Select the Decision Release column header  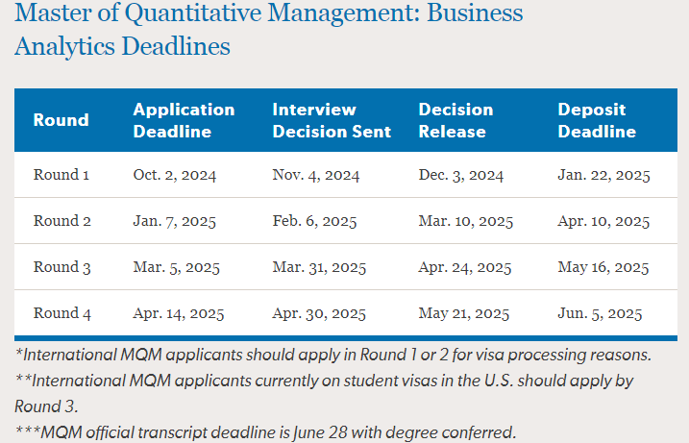coord(455,120)
